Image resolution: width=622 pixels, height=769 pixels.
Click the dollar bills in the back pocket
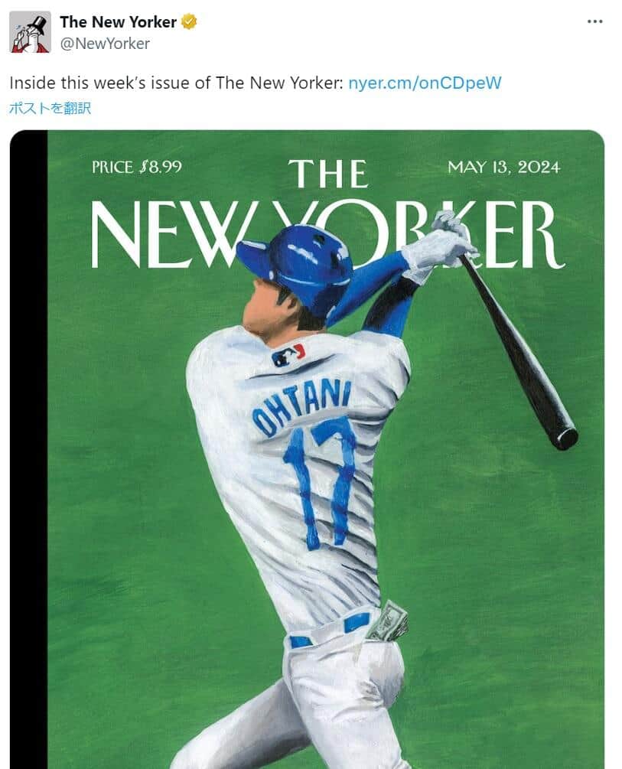387,621
